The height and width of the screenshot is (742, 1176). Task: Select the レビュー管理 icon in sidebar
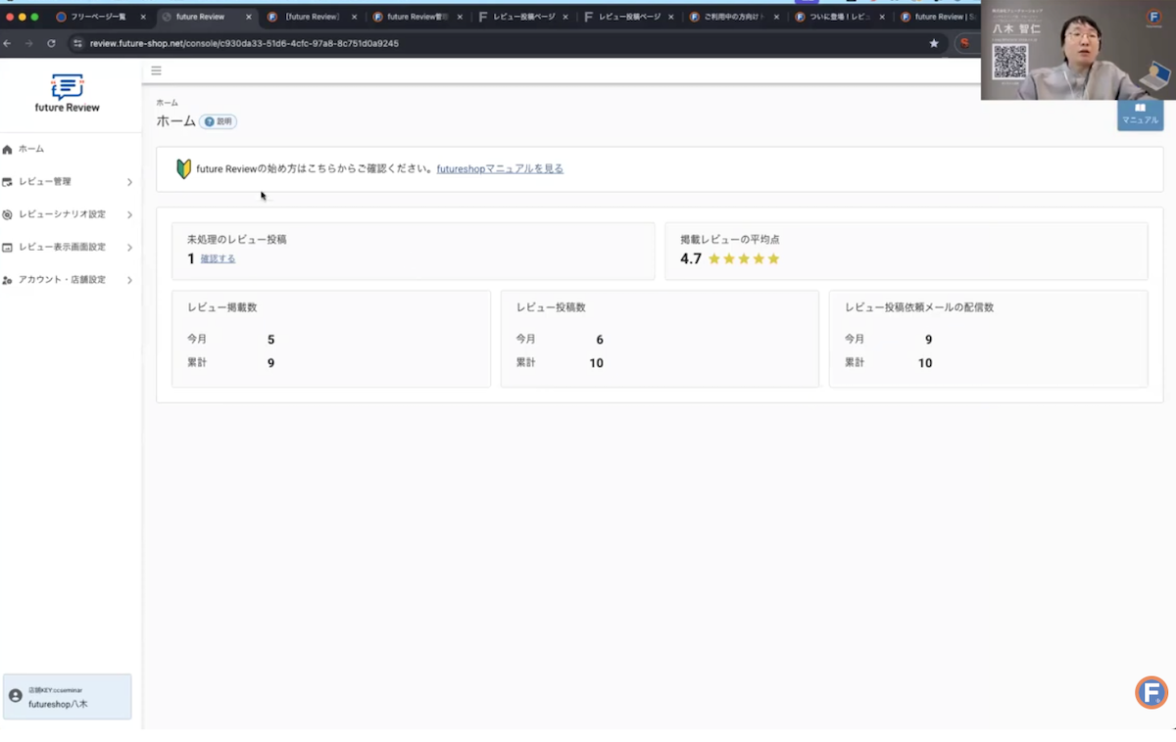tap(18, 181)
